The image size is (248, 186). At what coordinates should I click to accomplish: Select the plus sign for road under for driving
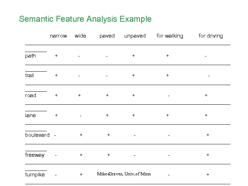pos(206,95)
